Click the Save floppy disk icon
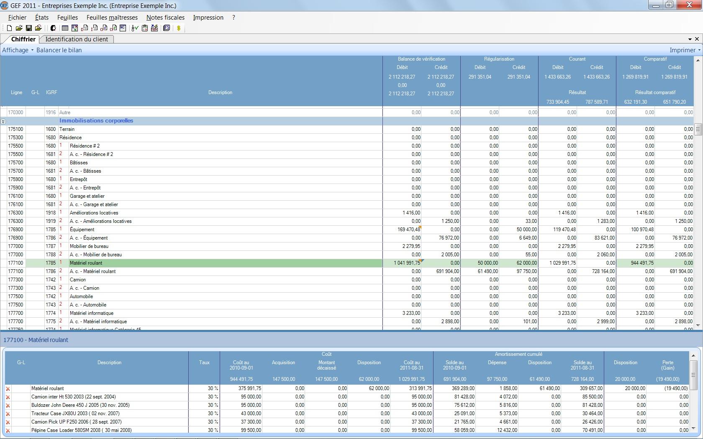The height and width of the screenshot is (439, 703). 29,28
